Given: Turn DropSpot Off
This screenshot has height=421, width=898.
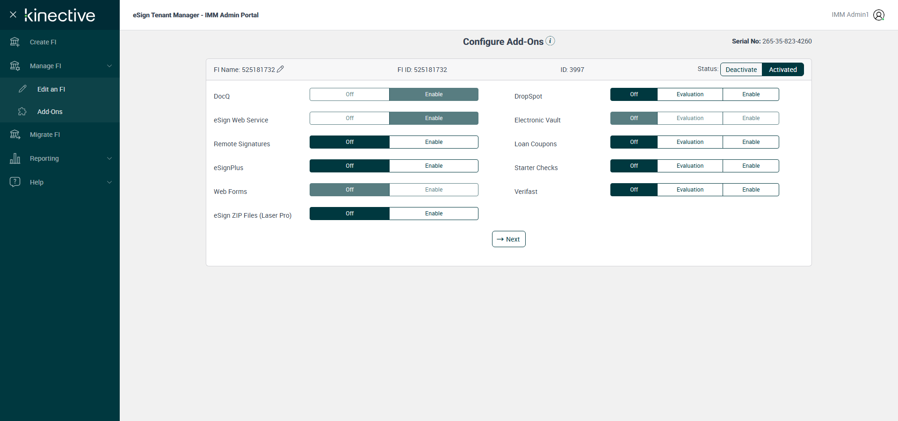Looking at the screenshot, I should point(634,94).
